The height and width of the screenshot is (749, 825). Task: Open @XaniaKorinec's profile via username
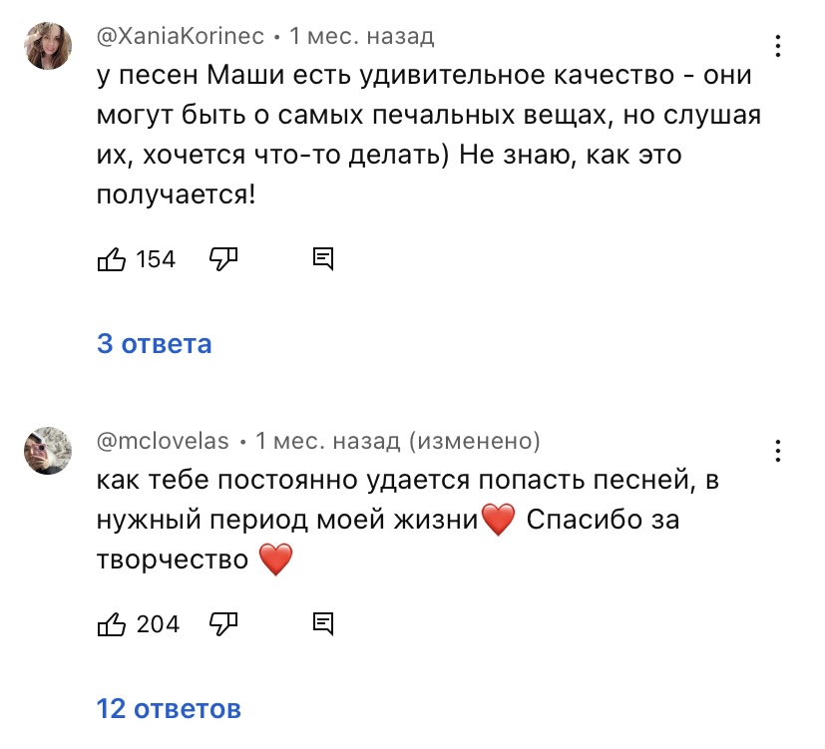181,37
